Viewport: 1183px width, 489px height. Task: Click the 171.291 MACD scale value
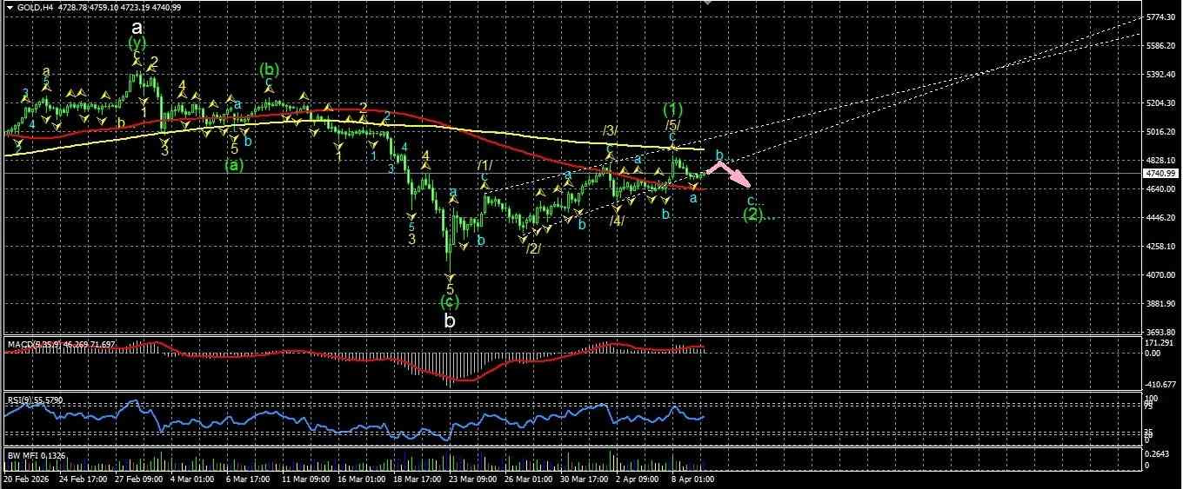click(x=1160, y=343)
